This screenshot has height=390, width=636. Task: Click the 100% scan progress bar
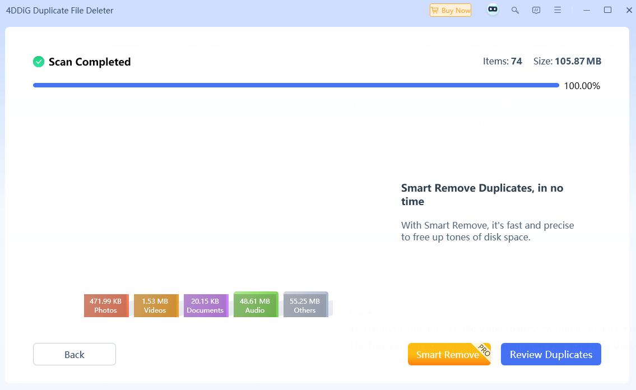[295, 85]
